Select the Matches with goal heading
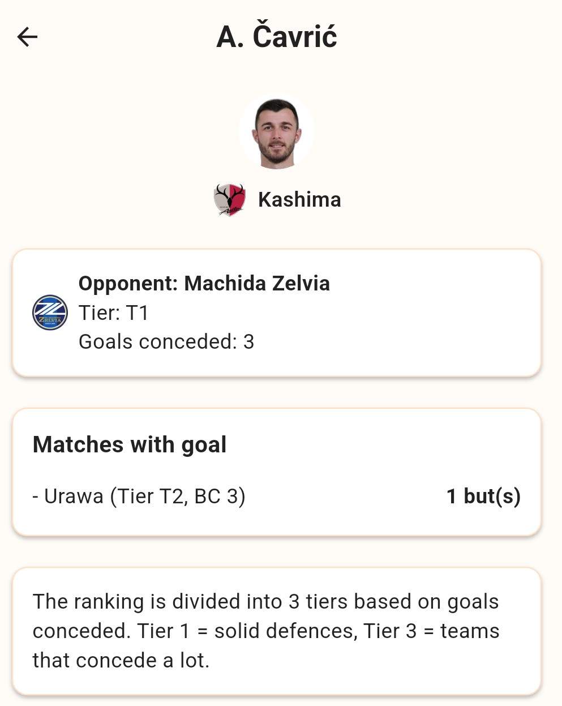This screenshot has width=562, height=706. (129, 444)
